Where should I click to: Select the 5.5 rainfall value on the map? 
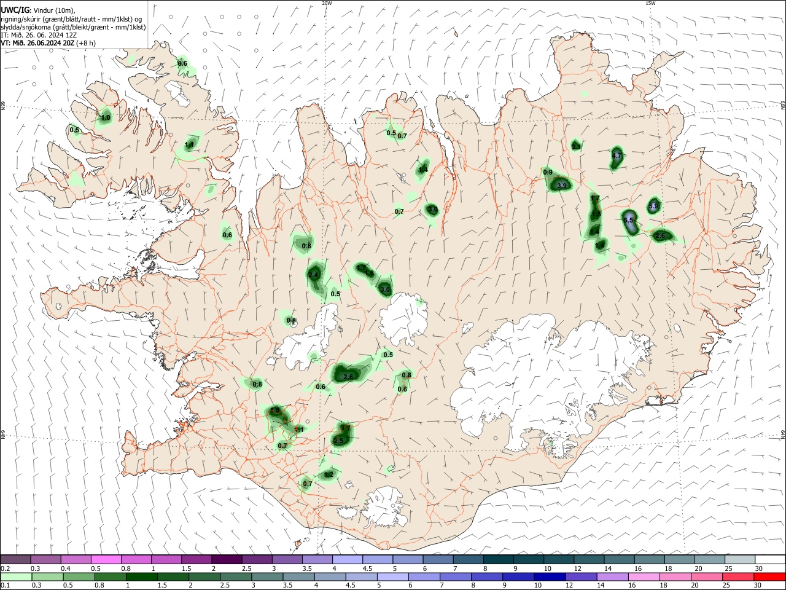[628, 220]
